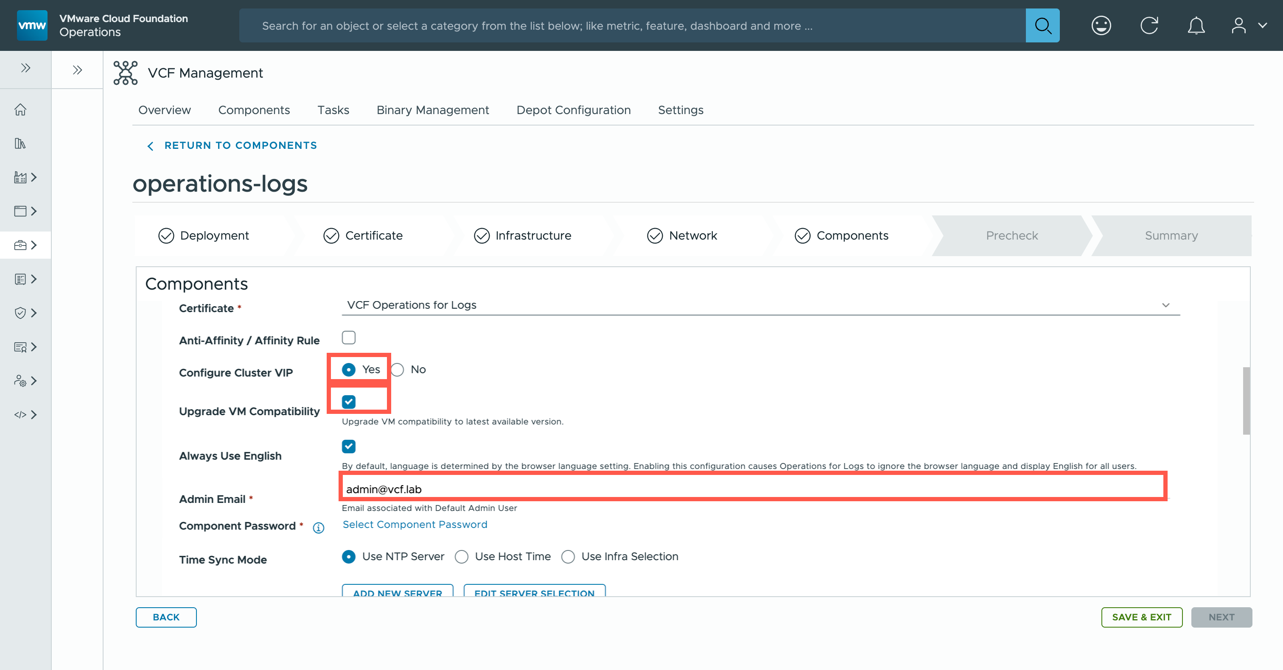
Task: Click the Select Component Password link
Action: (x=415, y=524)
